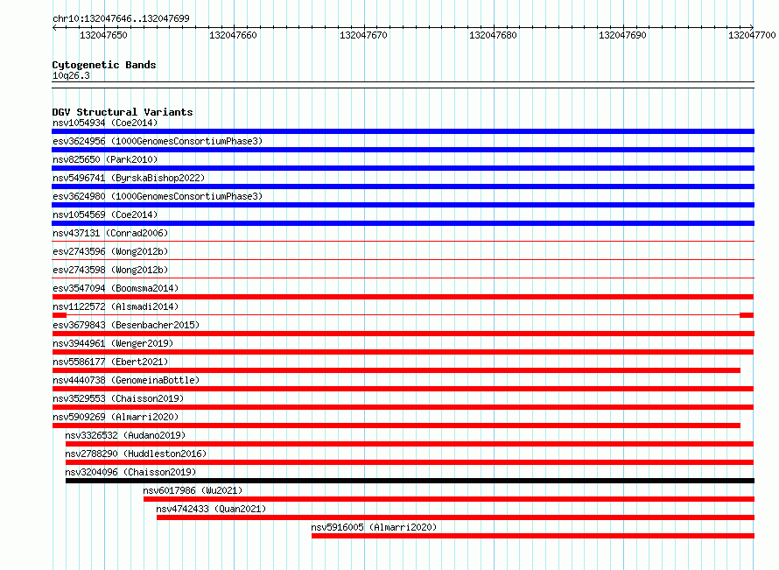Click ruler position 132047650
This screenshot has height=570, width=779.
tap(103, 35)
